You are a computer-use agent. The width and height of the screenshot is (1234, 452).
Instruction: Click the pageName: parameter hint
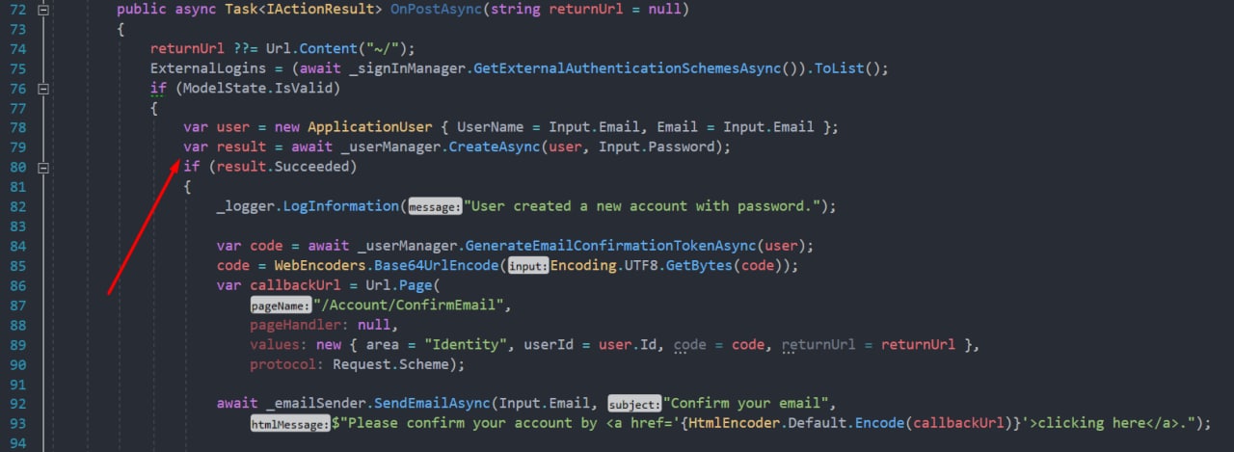point(281,306)
